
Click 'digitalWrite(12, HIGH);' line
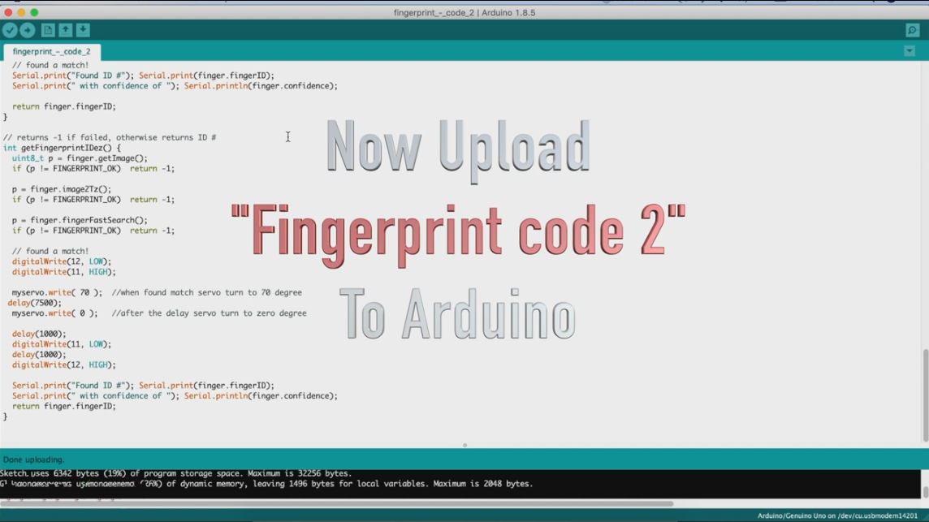coord(64,365)
